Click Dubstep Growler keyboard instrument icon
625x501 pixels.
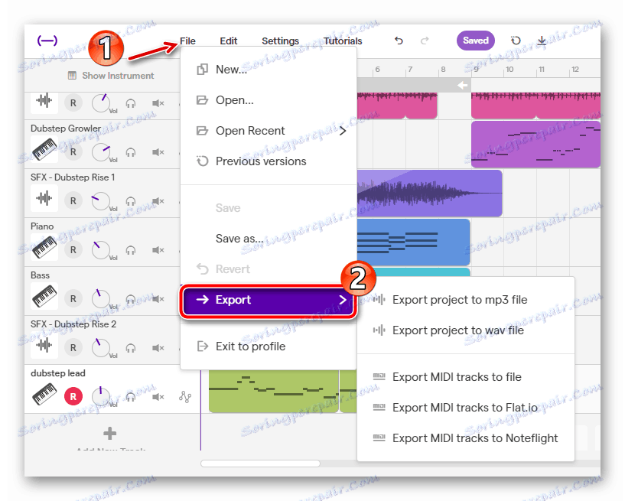coord(44,149)
